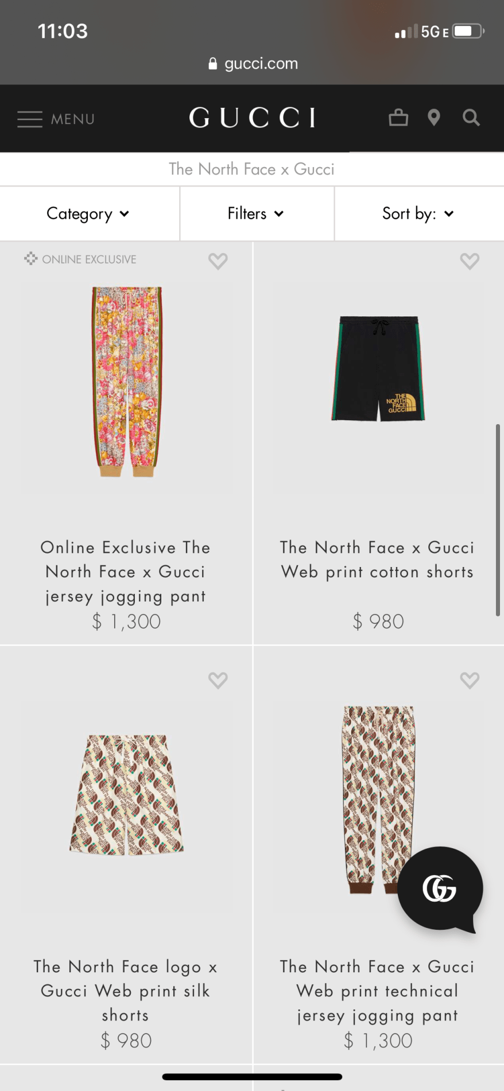Expand the Filters dropdown

256,213
